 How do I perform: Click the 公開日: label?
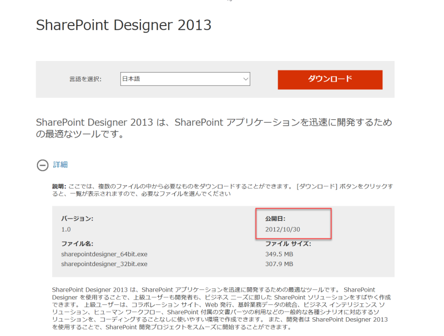275,218
